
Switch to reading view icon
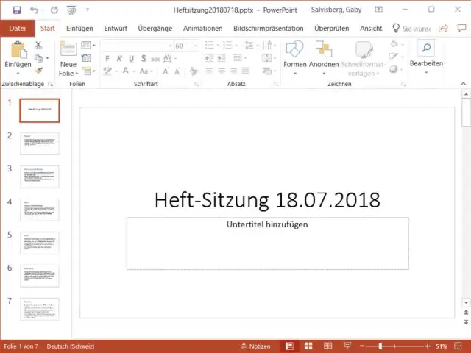click(327, 346)
